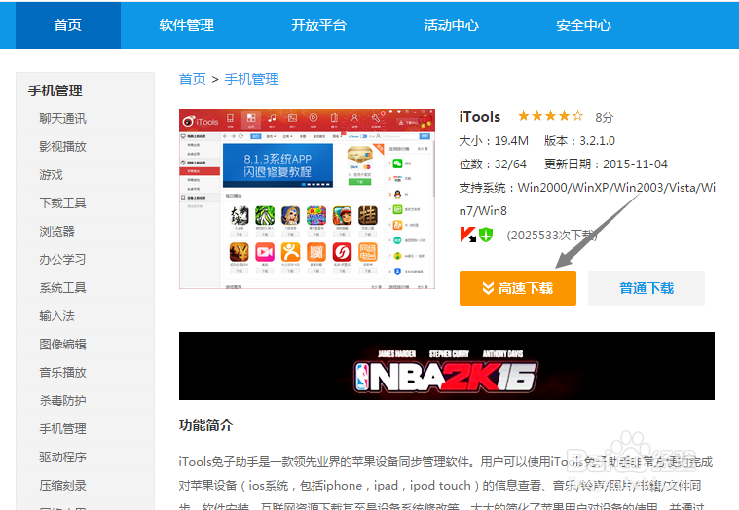Viewport: 739px width, 510px height.
Task: Open 系统工具 sidebar category
Action: pos(62,288)
